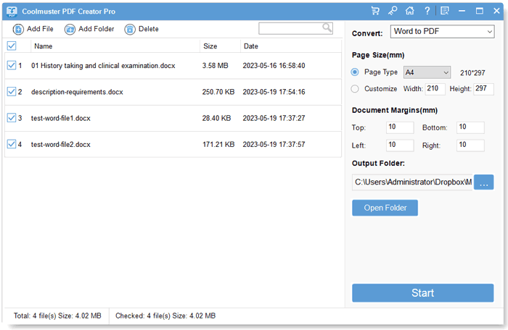This screenshot has width=508, height=330.
Task: Select the Page Type radio button
Action: pyautogui.click(x=355, y=72)
